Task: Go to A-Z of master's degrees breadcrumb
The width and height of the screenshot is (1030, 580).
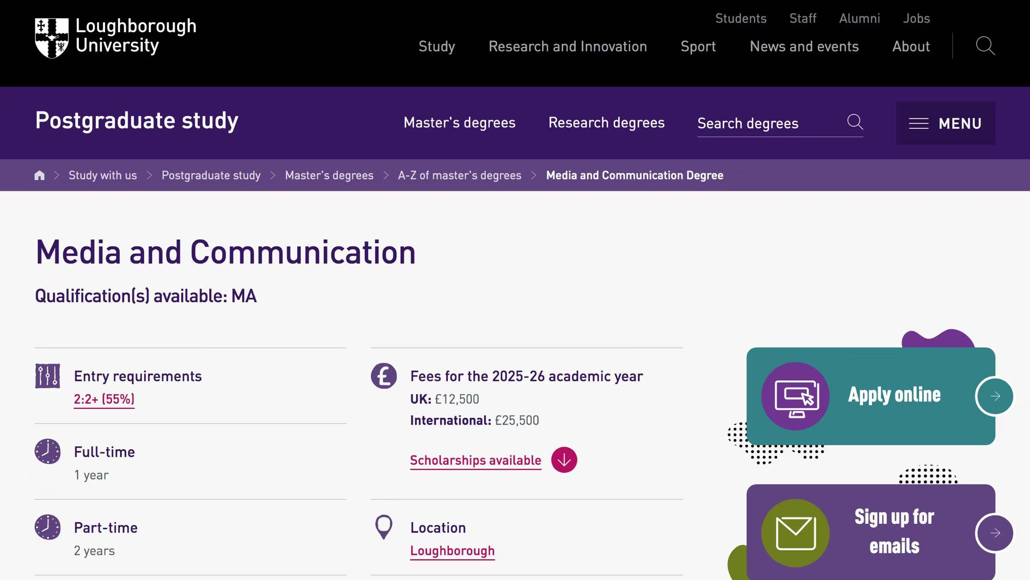Action: coord(459,175)
